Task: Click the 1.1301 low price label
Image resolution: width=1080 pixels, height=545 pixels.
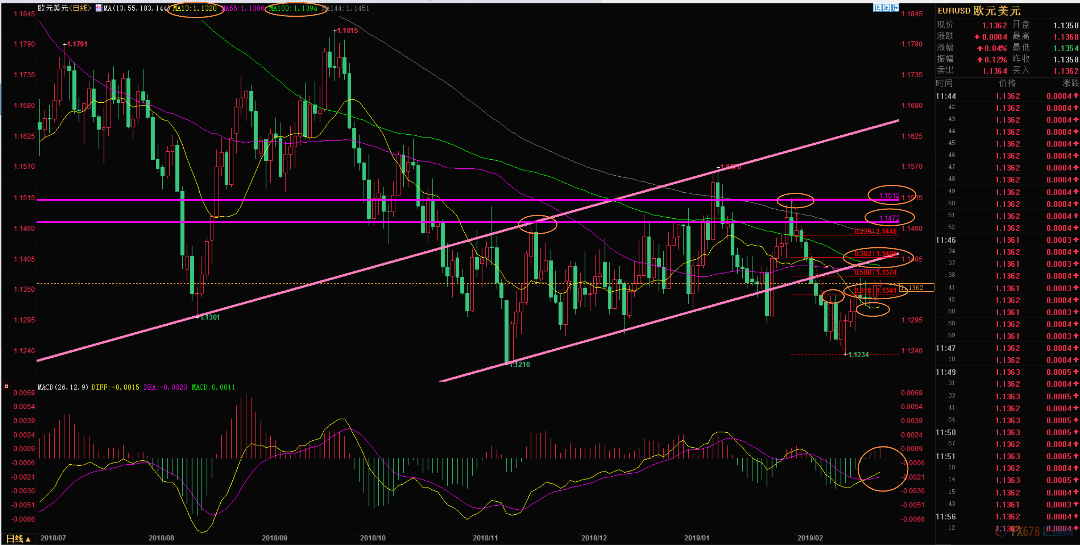Action: pyautogui.click(x=210, y=317)
